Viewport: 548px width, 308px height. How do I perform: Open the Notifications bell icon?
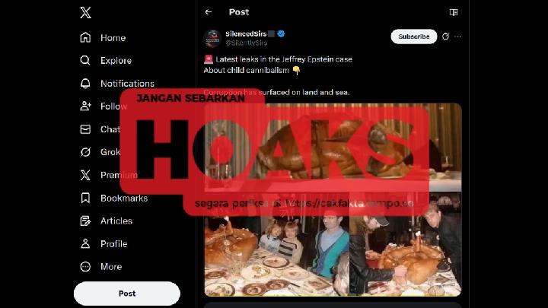coord(85,84)
